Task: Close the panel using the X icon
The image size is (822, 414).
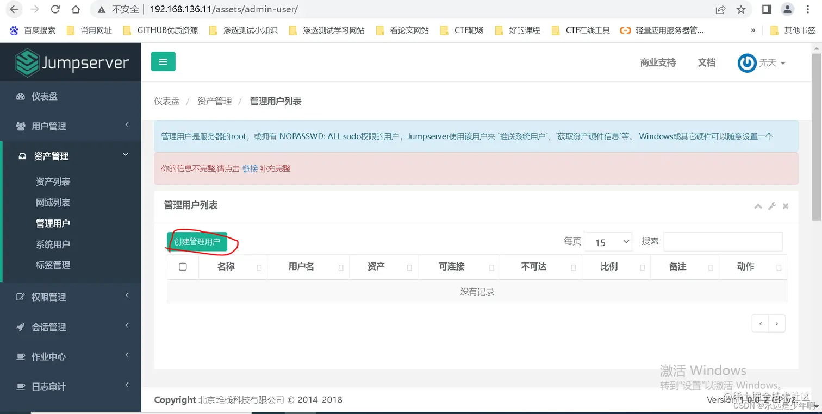Action: pyautogui.click(x=785, y=206)
